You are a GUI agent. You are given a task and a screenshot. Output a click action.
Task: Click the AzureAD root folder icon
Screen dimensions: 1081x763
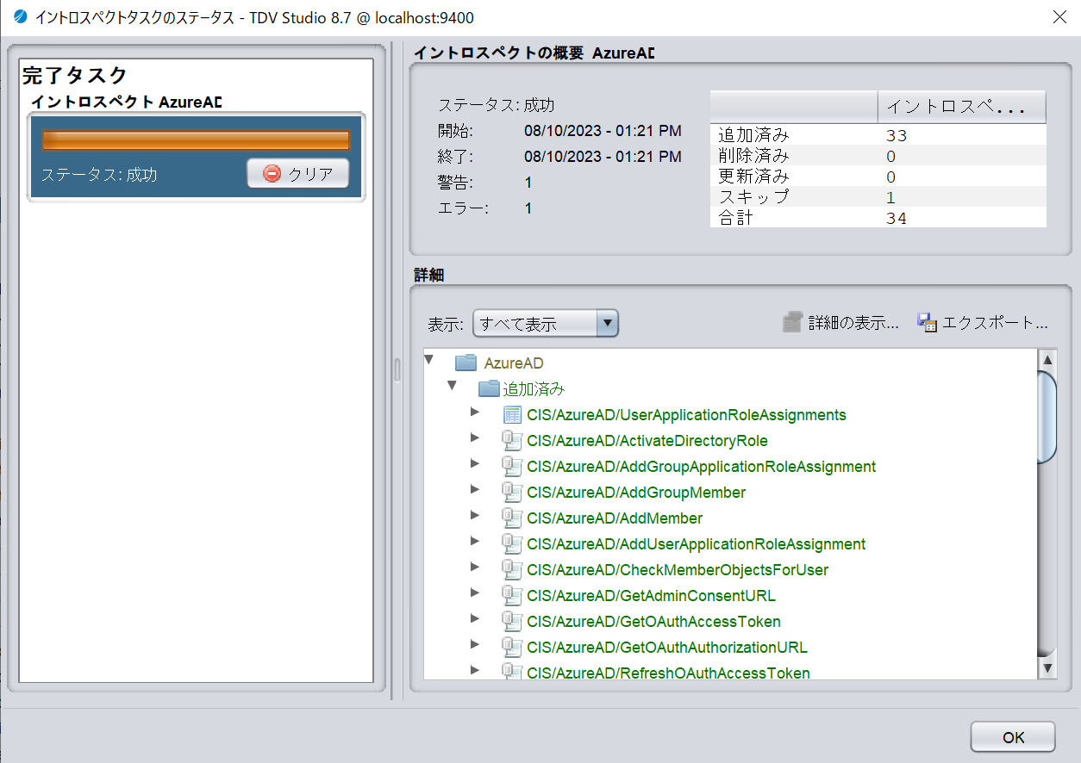pyautogui.click(x=466, y=363)
